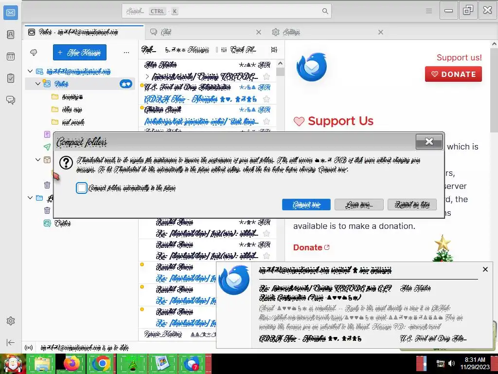Screen dimensions: 498x374
Task: Open the Calendar space
Action: (11, 56)
